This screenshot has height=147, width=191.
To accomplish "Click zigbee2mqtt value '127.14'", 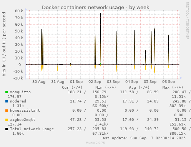I will (15, 124).
